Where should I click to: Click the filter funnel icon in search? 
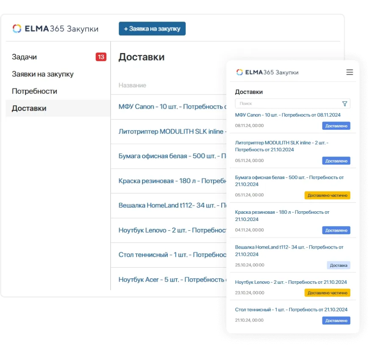pos(344,104)
